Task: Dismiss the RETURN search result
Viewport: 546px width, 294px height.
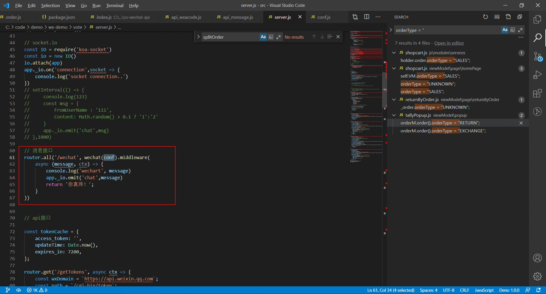Action: point(521,123)
